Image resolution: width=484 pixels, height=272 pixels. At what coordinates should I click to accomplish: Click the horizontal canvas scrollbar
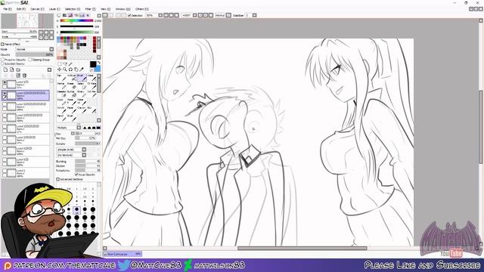tap(302, 249)
